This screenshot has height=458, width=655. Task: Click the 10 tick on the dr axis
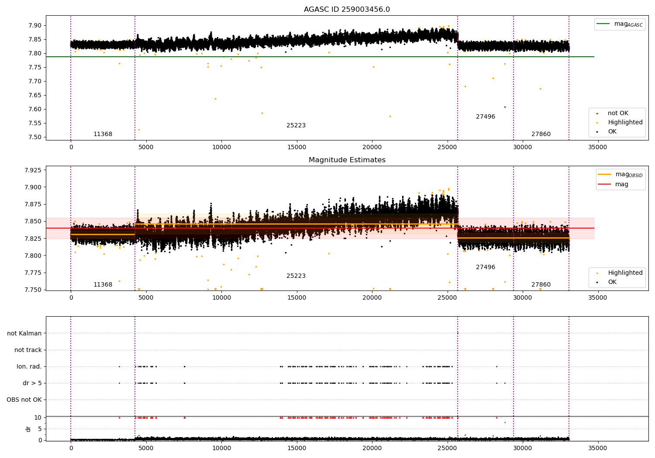pyautogui.click(x=38, y=418)
